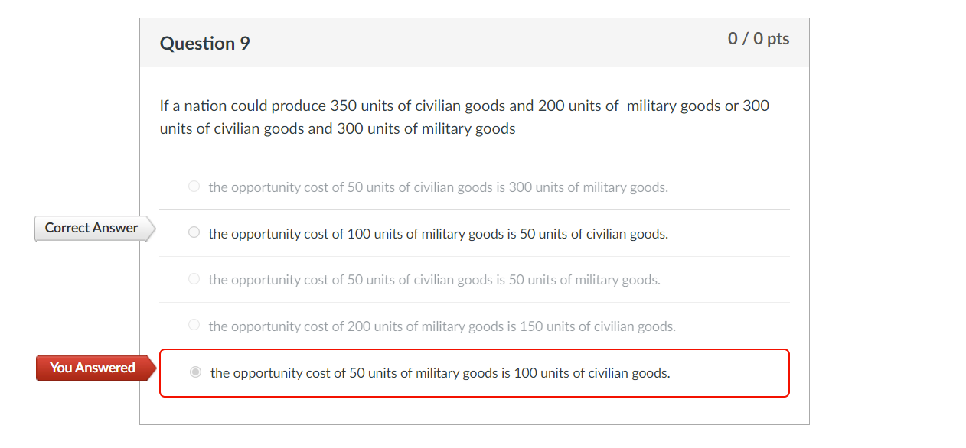Select radio button for 300 units military goods answer
The image size is (966, 448).
[x=194, y=186]
